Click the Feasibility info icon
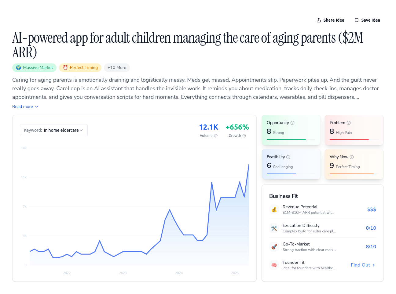The width and height of the screenshot is (396, 294). (288, 157)
